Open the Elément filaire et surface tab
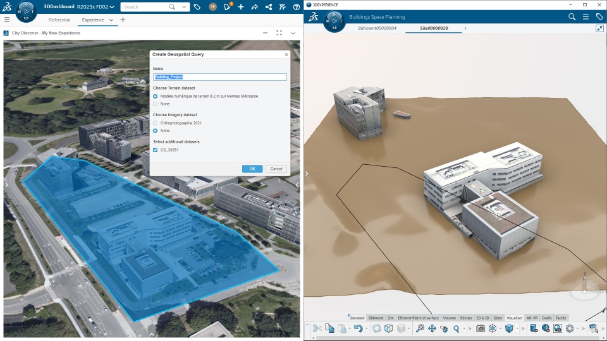The image size is (607, 341). [x=419, y=318]
